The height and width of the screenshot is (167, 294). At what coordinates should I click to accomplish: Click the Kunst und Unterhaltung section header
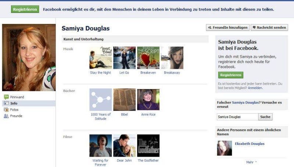[135, 39]
